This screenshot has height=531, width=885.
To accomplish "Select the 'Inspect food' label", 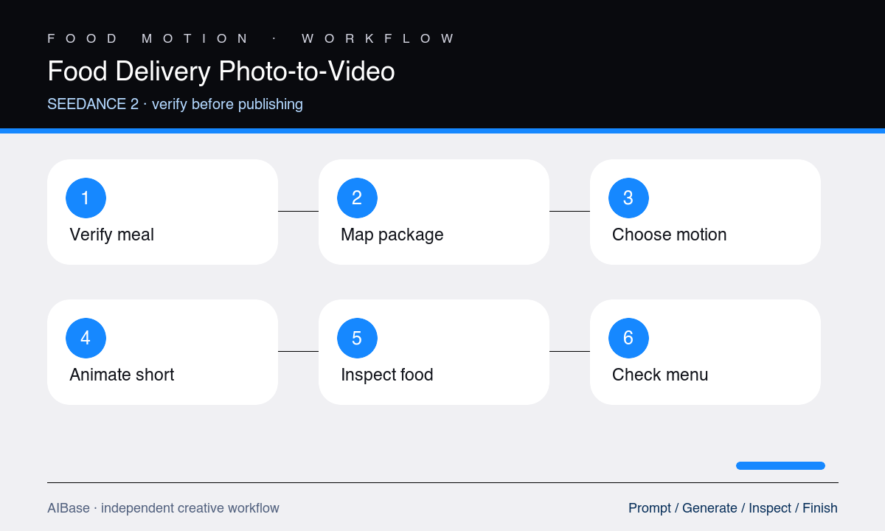I will pyautogui.click(x=387, y=375).
